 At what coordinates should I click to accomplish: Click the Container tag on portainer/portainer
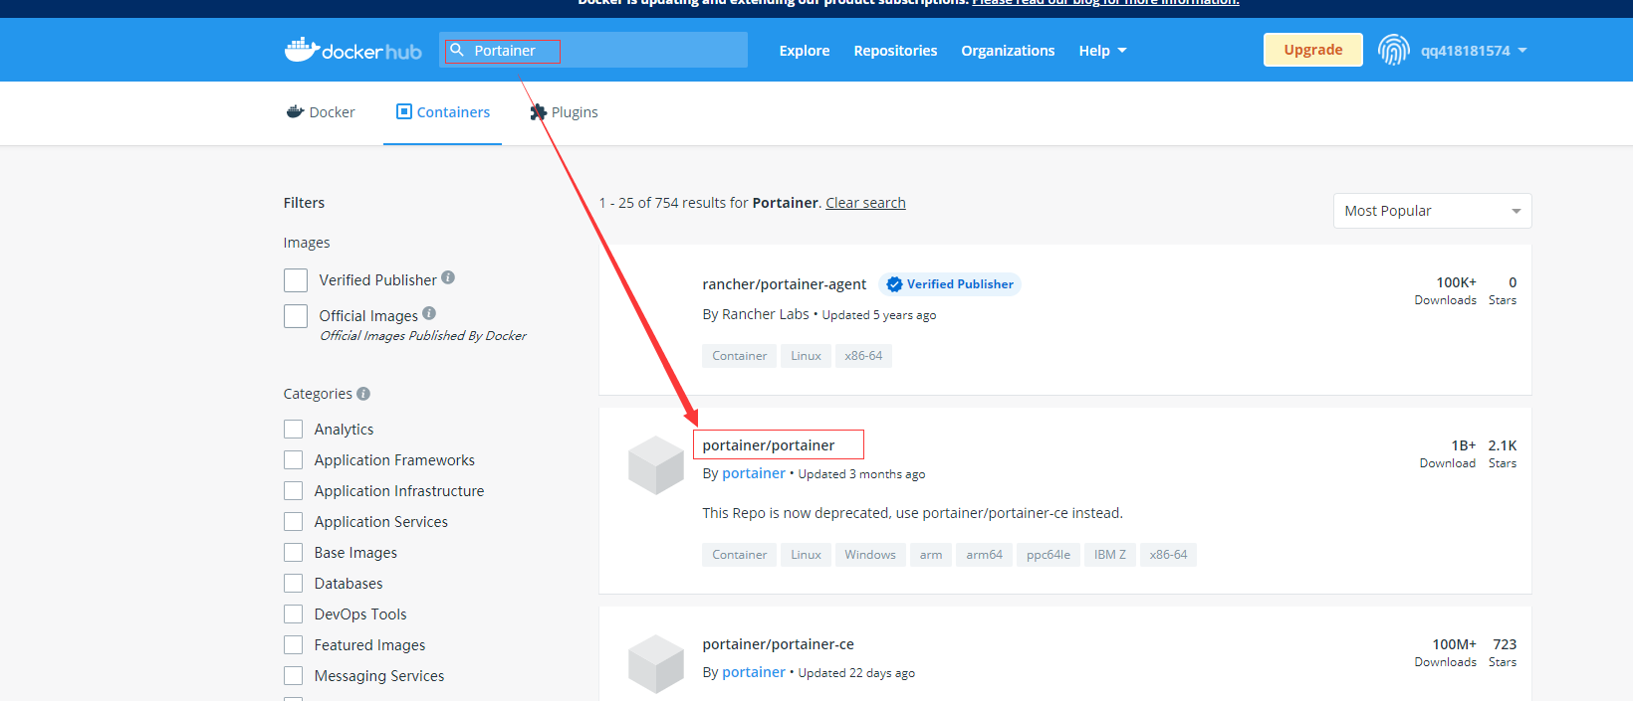point(740,555)
